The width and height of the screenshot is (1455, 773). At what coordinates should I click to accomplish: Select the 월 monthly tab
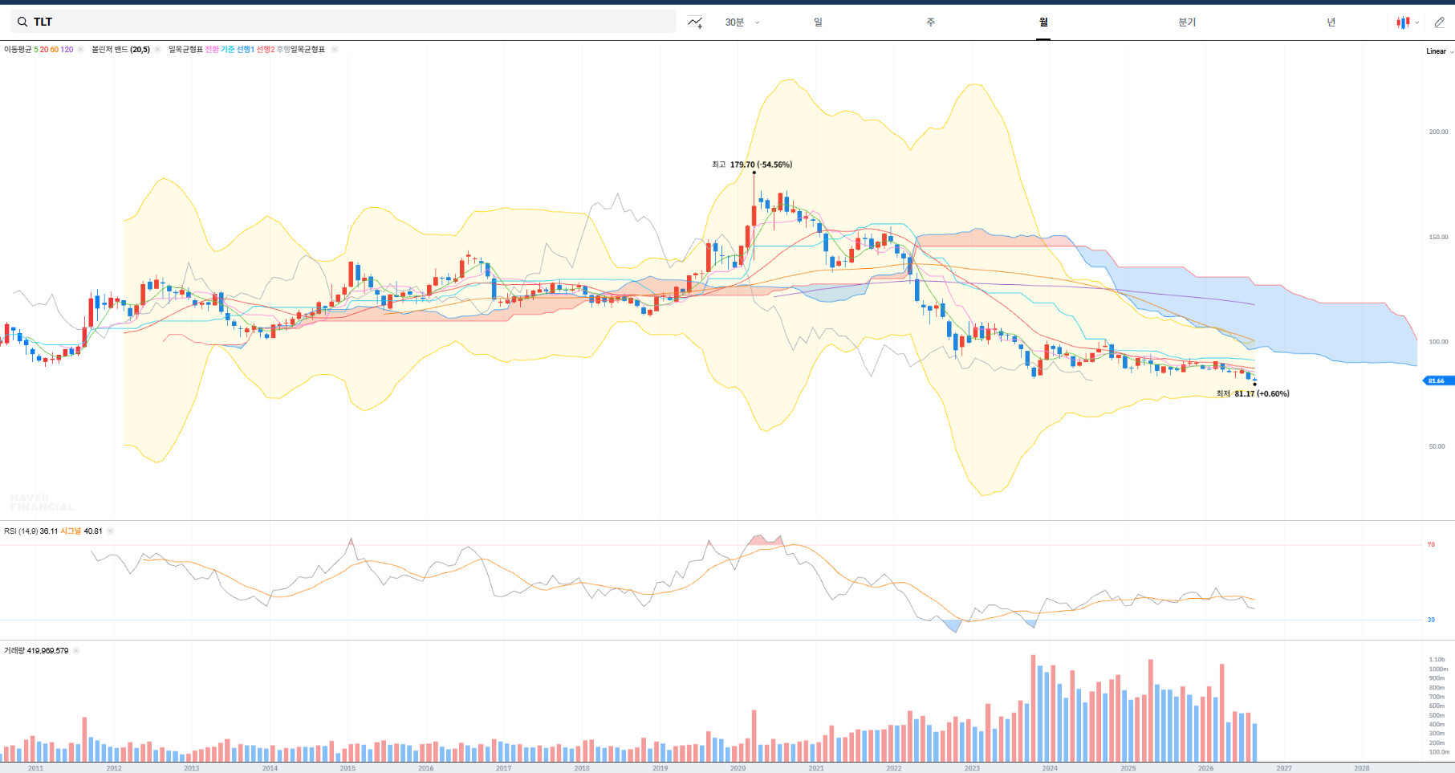click(1043, 22)
